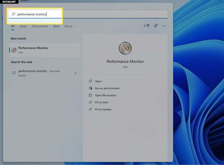Choose Run as administrator

tap(107, 88)
